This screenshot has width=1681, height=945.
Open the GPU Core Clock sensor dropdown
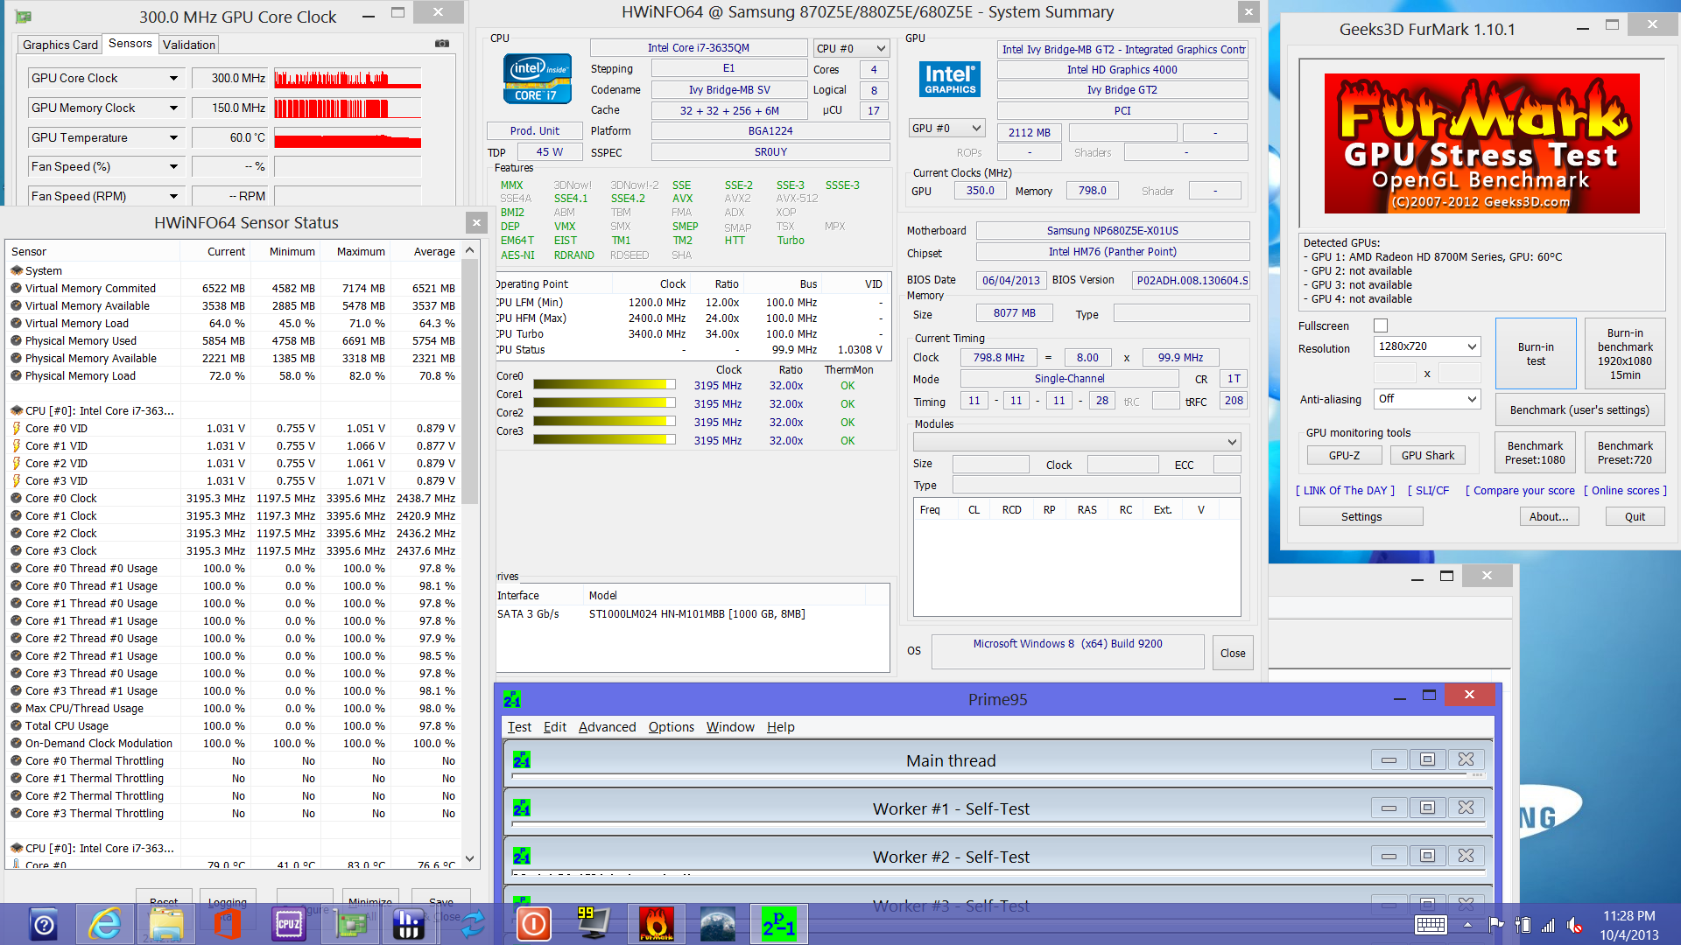[x=173, y=78]
